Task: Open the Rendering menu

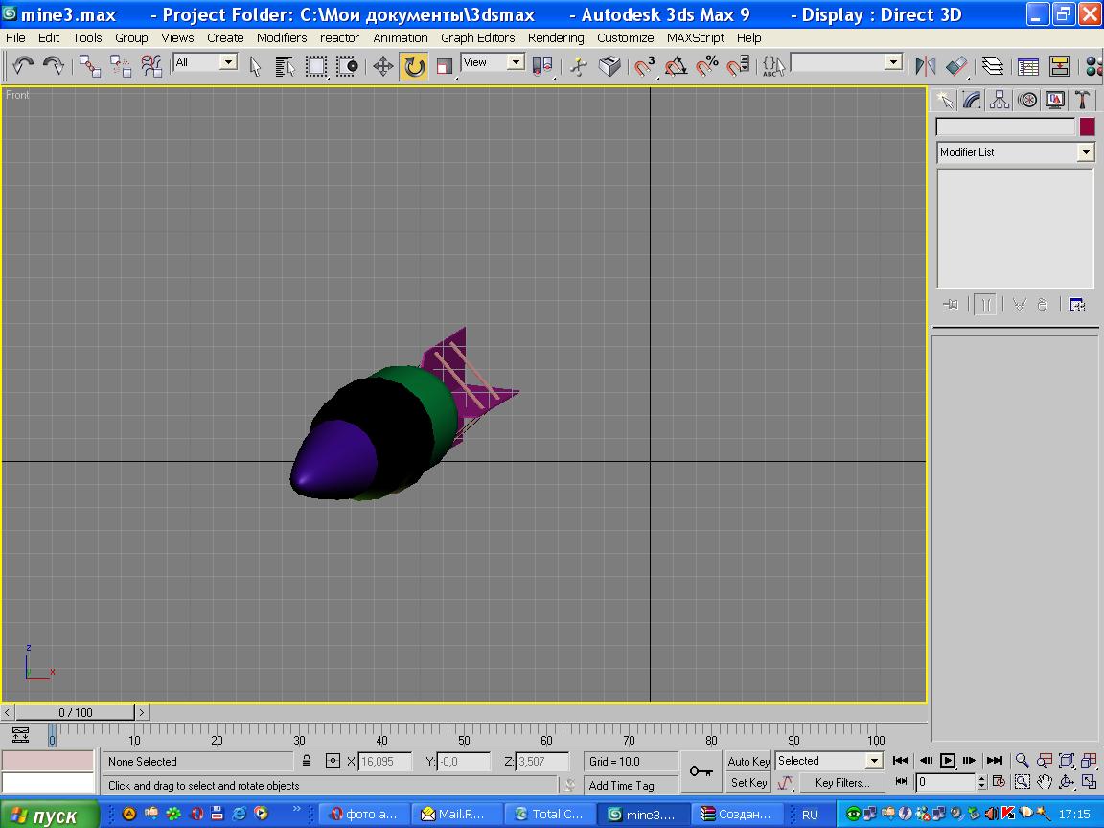Action: tap(555, 38)
